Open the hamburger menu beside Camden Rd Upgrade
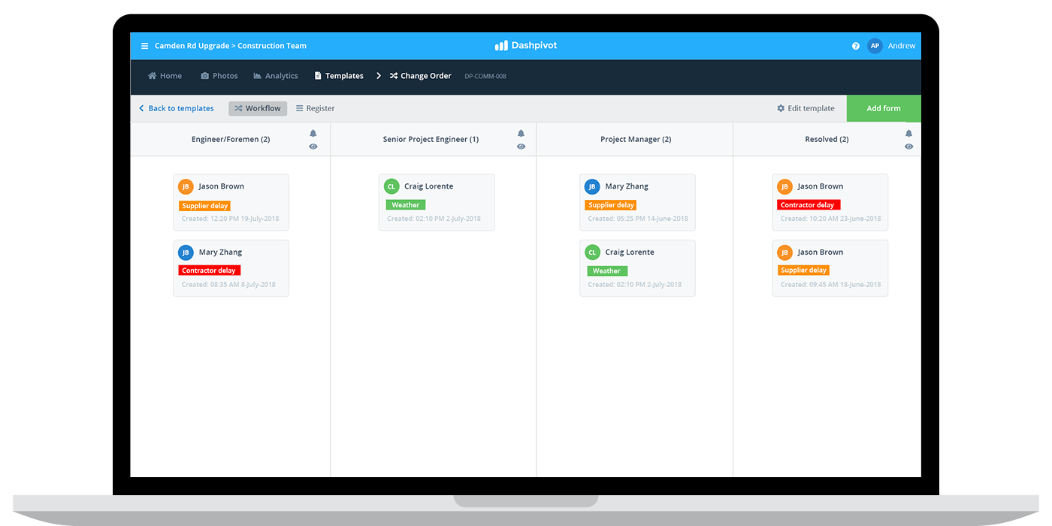This screenshot has height=526, width=1052. coord(145,46)
